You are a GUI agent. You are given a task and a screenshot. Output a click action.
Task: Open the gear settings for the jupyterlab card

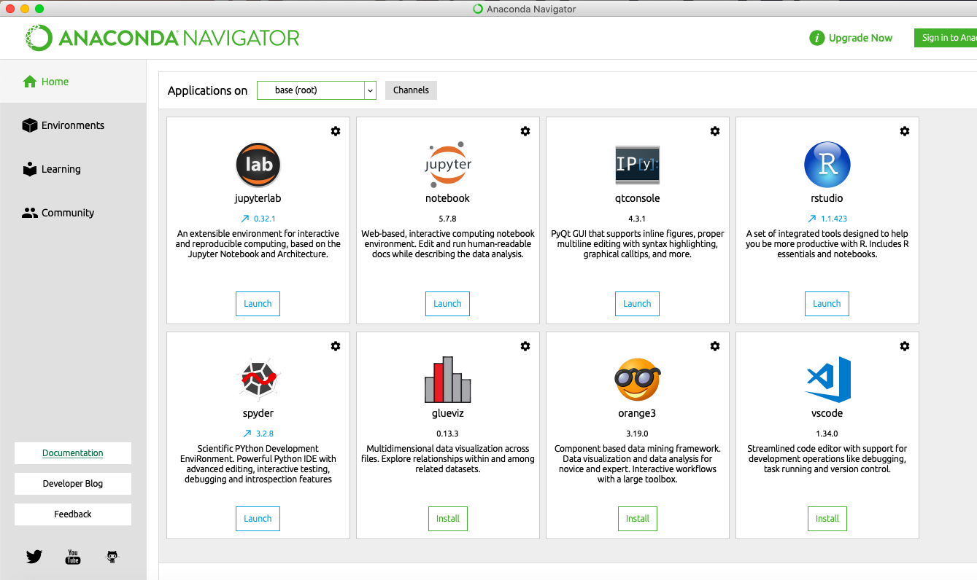pos(336,131)
